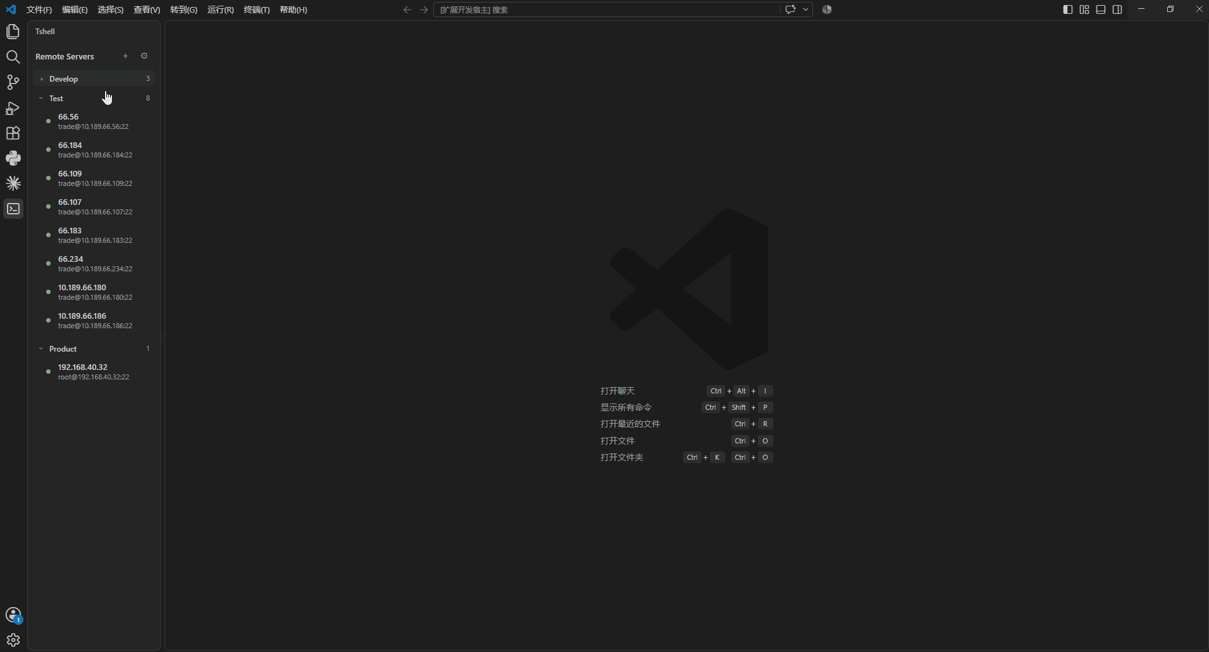Select server 66.107 in Test group

tap(94, 207)
